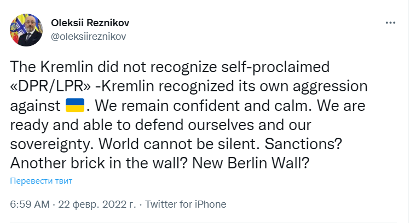Viewport: 410px width, 223px height.
Task: Open the Oleksii Reznikov display name link
Action: [90, 23]
